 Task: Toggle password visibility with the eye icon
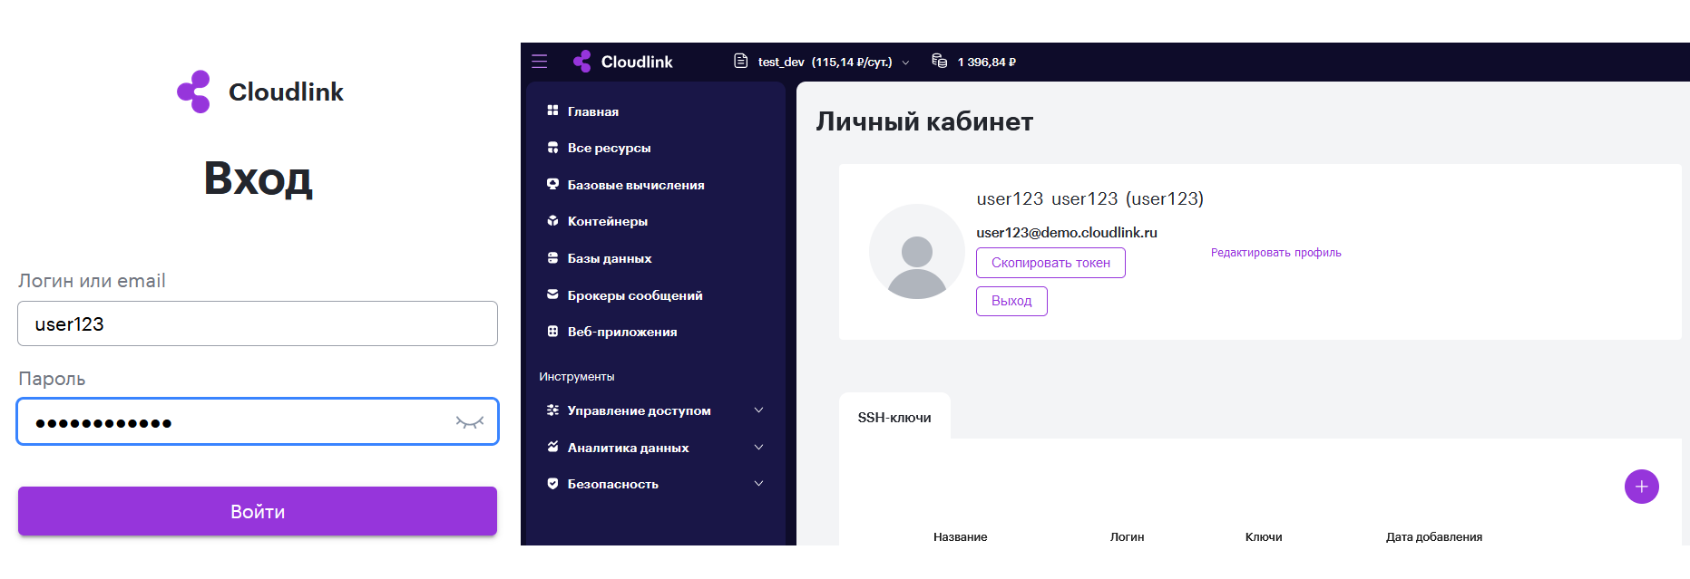470,422
